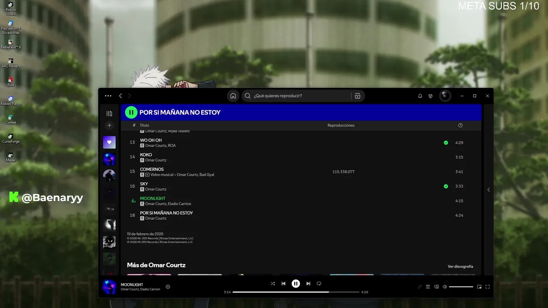
Task: Open the Comet desktop shortcut
Action: (x=11, y=119)
